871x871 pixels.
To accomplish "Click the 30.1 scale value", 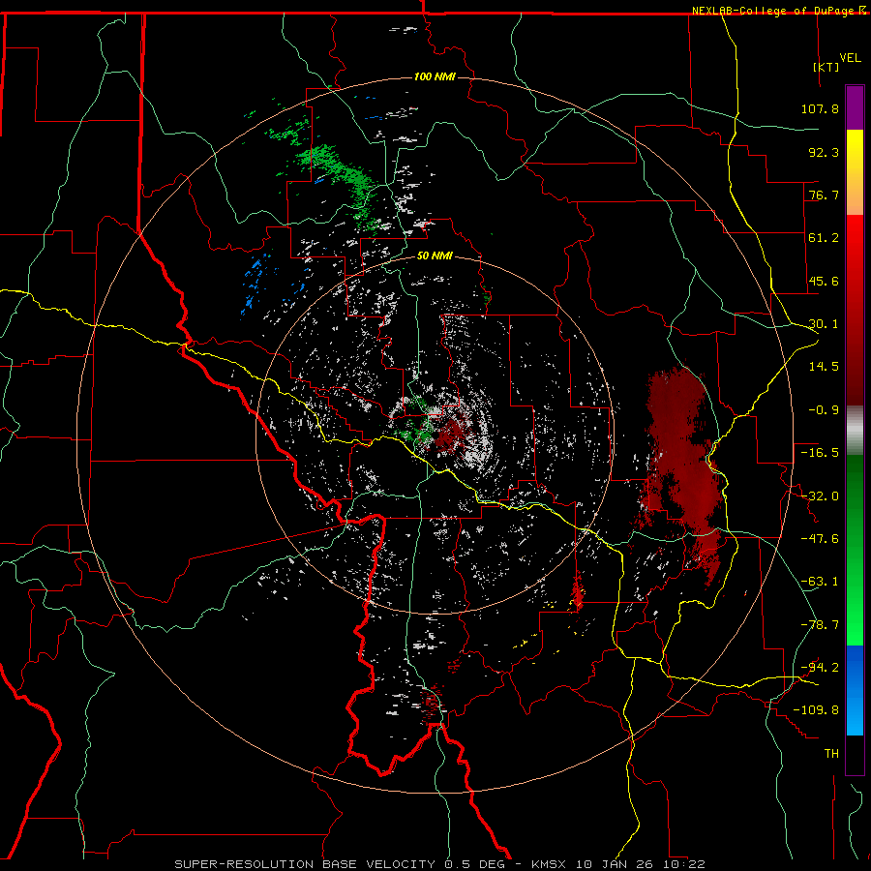I will pos(824,324).
